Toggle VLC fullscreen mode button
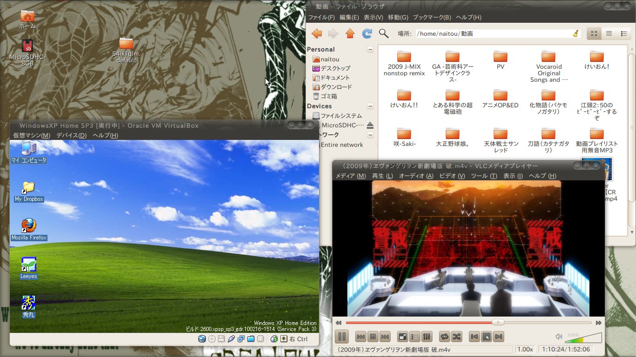636x357 pixels. click(403, 337)
